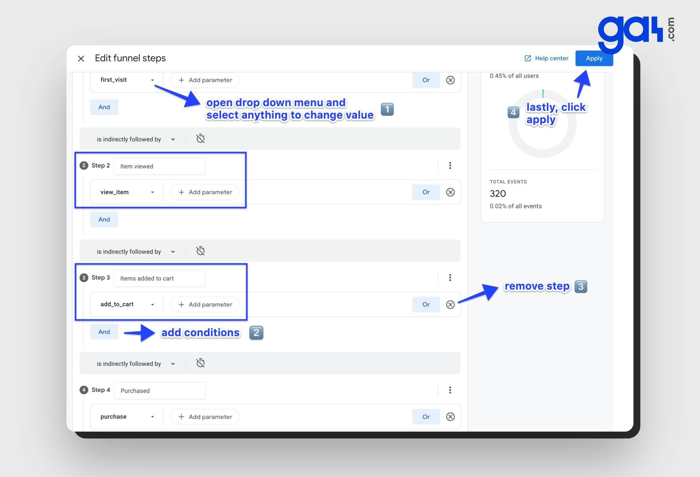Open the add_to_cart event dropdown
The width and height of the screenshot is (700, 477).
click(x=127, y=304)
